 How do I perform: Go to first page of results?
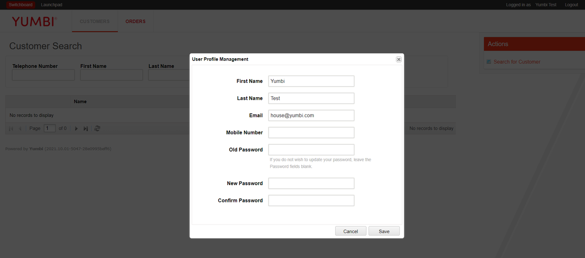pos(11,129)
